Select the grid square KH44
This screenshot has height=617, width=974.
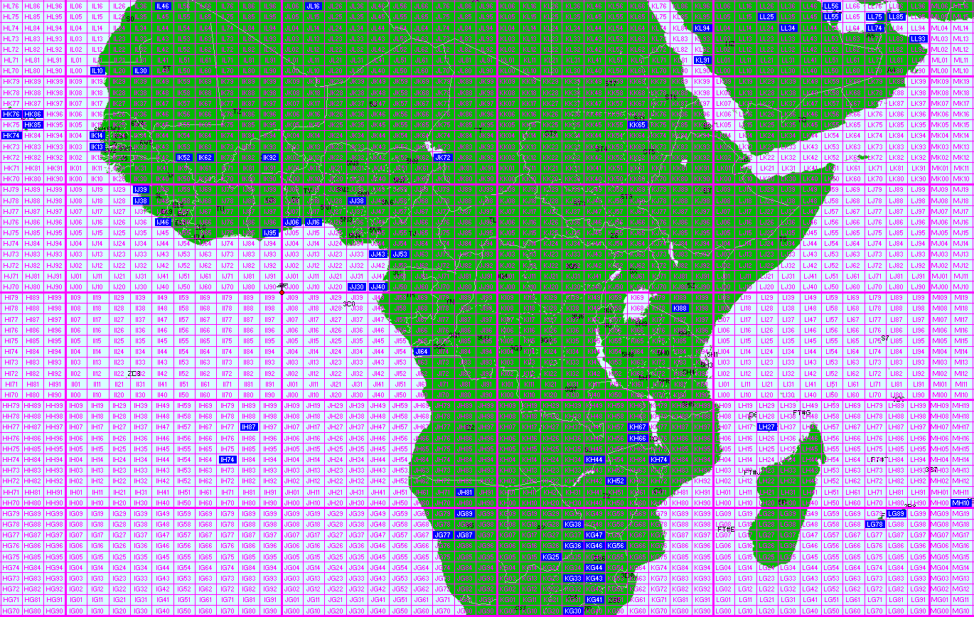[x=594, y=459]
